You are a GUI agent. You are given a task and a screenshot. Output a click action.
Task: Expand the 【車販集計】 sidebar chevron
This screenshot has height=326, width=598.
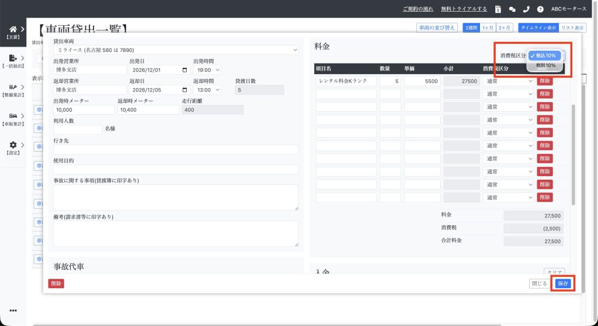[x=23, y=116]
